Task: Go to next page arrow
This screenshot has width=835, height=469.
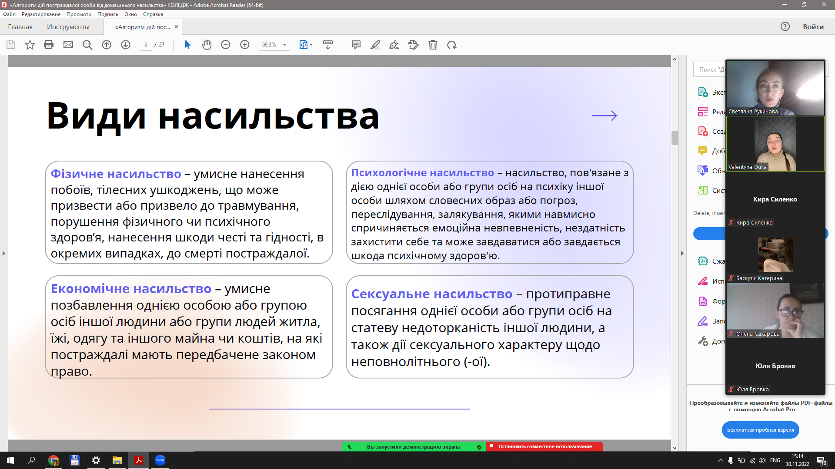Action: coord(126,45)
